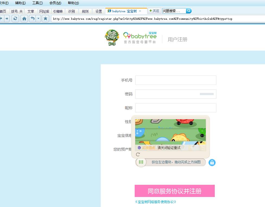Click the Refresh page icon

15,19
